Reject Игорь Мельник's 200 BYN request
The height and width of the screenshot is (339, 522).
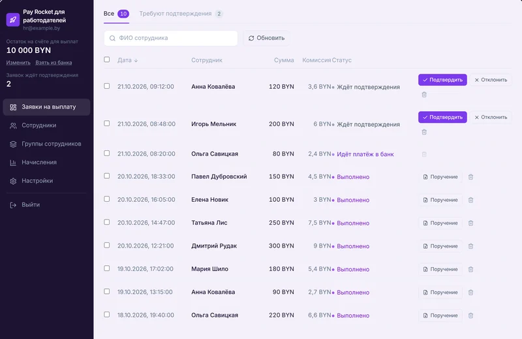pyautogui.click(x=491, y=118)
